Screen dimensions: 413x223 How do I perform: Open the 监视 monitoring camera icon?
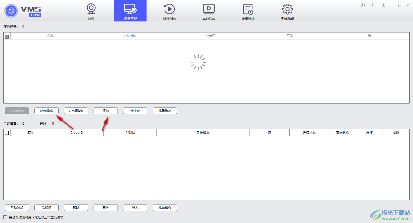[91, 9]
